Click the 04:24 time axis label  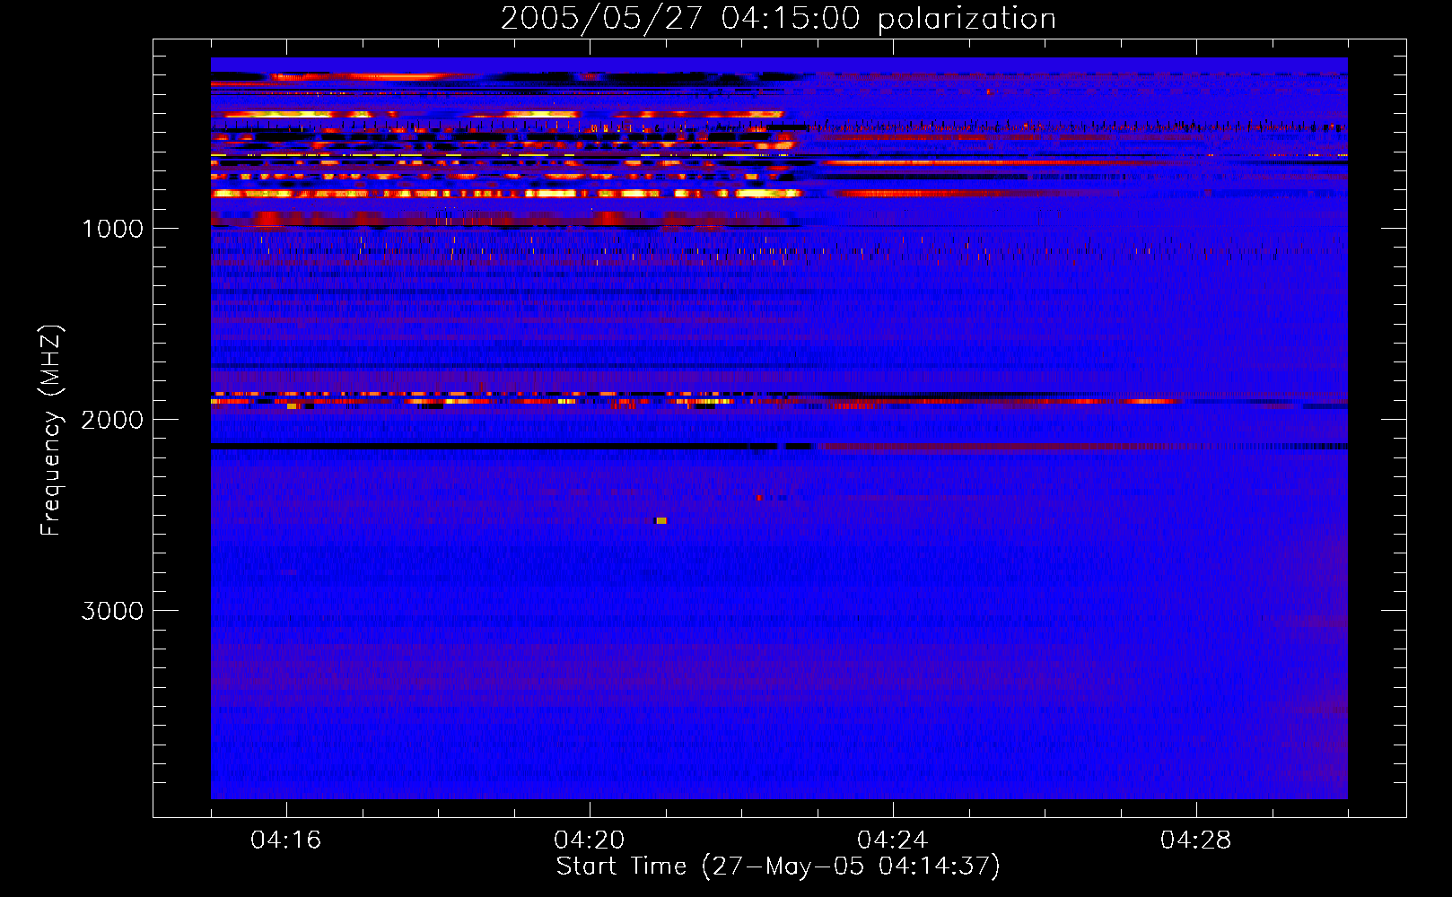point(893,840)
